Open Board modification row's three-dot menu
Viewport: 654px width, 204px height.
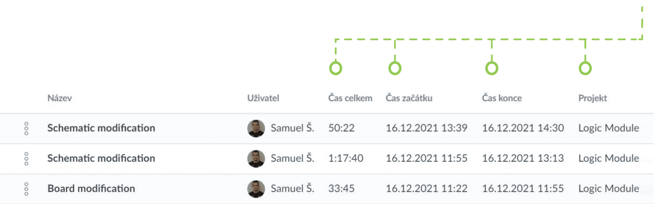(26, 189)
